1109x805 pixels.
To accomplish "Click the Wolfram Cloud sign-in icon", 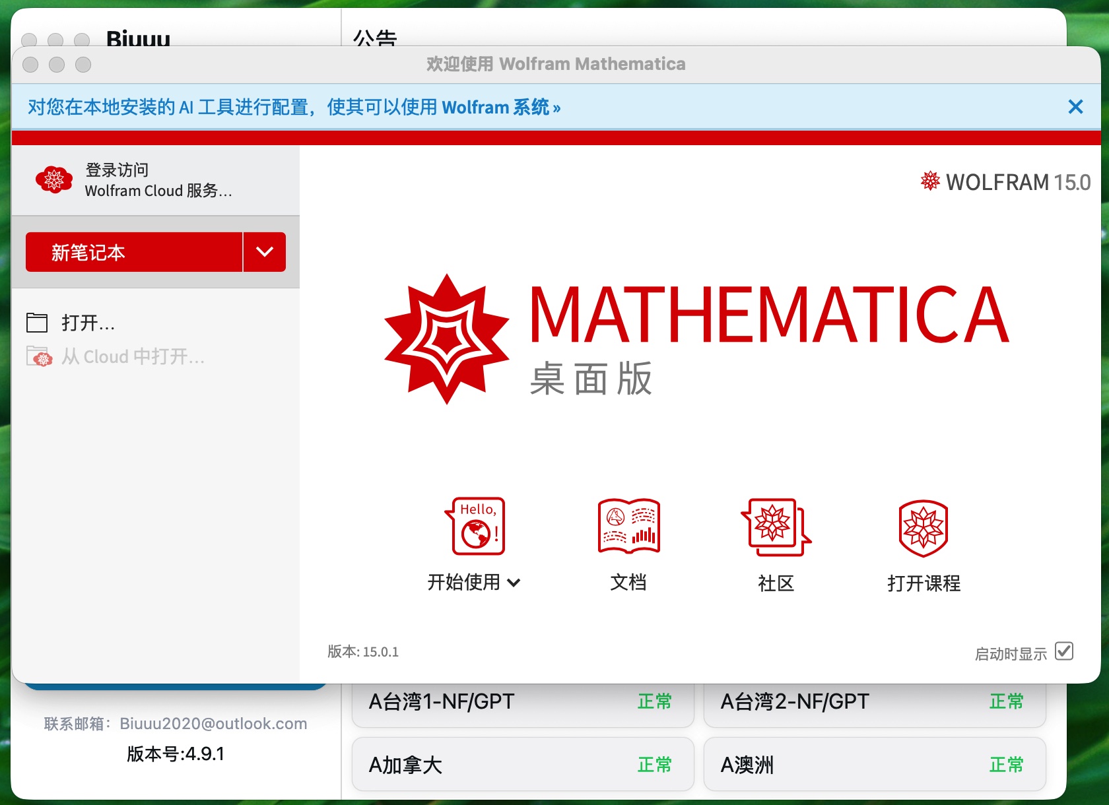I will 54,179.
